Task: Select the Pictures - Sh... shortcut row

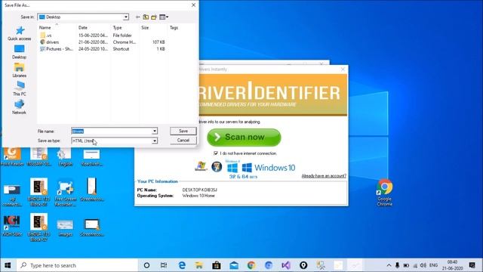Action: click(103, 48)
